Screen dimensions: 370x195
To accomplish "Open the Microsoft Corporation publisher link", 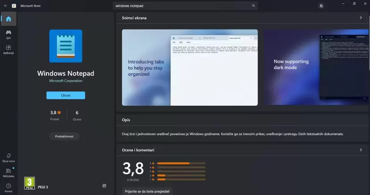I will 66,81.
